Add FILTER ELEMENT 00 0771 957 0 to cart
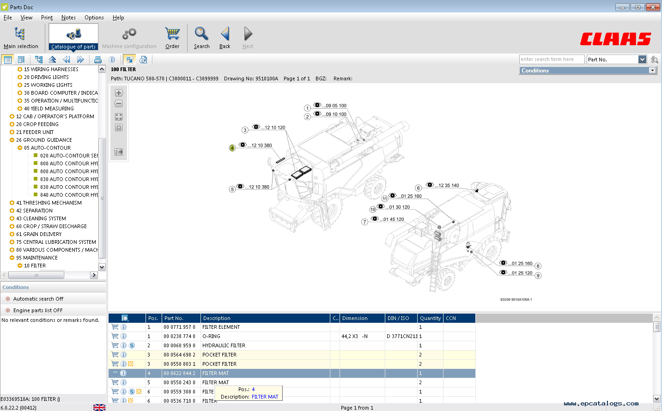The height and width of the screenshot is (411, 662). click(x=115, y=327)
